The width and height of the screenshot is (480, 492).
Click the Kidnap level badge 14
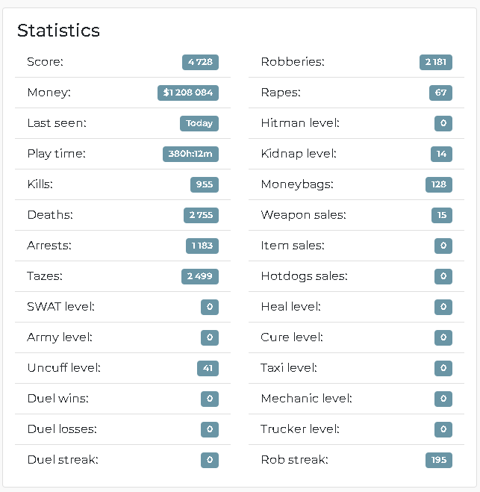click(441, 154)
